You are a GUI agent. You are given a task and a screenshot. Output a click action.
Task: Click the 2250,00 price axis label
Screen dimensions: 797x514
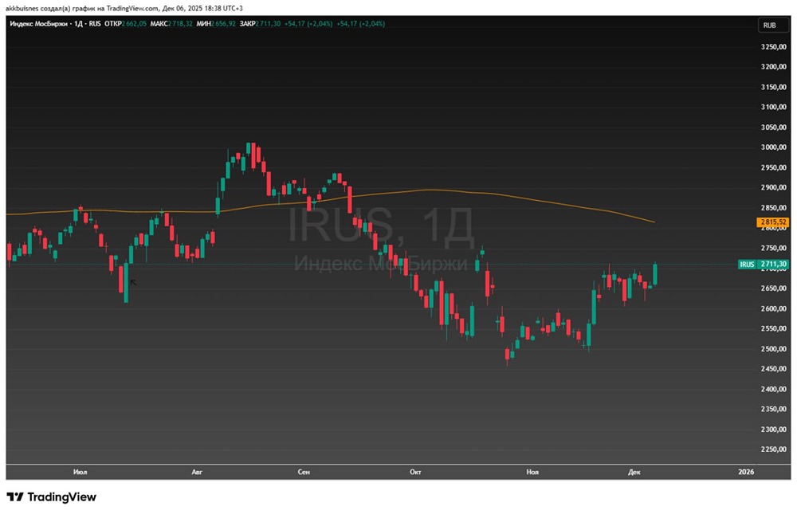click(x=773, y=449)
